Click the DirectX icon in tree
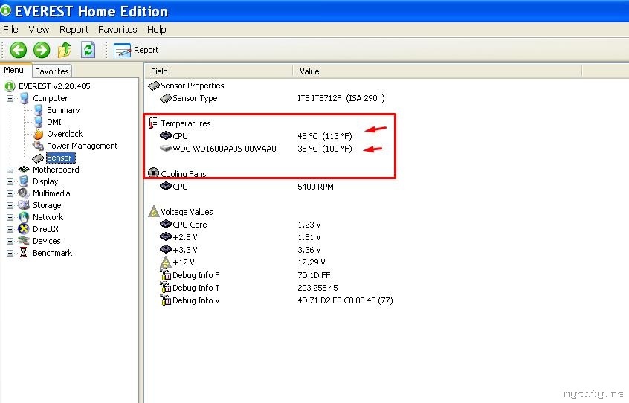This screenshot has width=629, height=403. coord(24,229)
